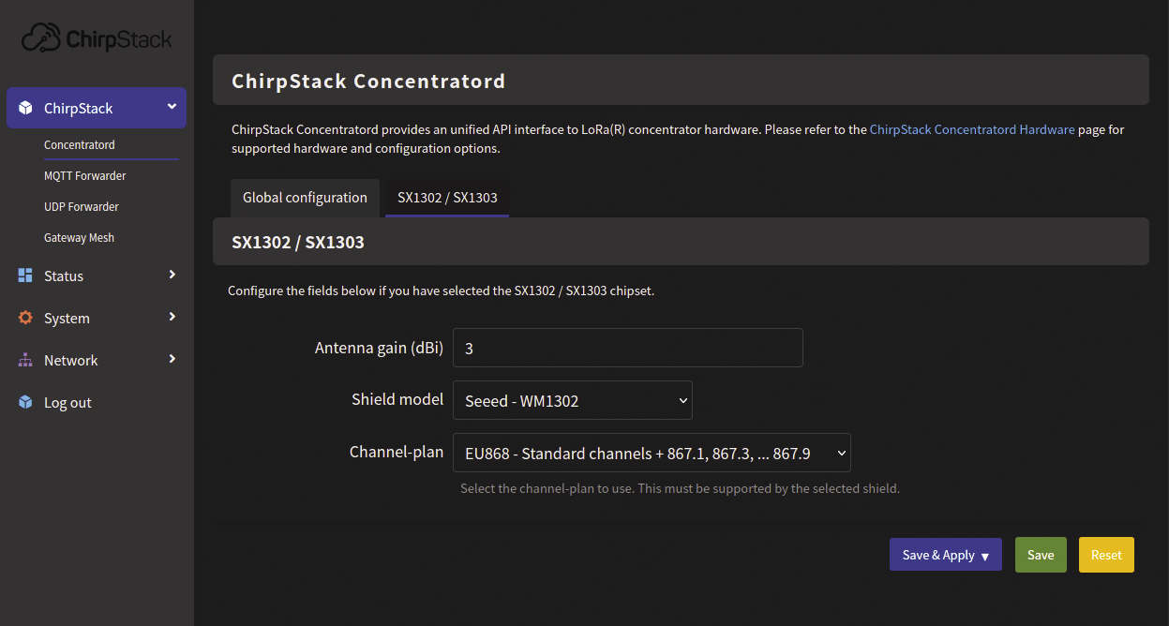The width and height of the screenshot is (1169, 626).
Task: Focus the Antenna gain input field
Action: tap(628, 348)
